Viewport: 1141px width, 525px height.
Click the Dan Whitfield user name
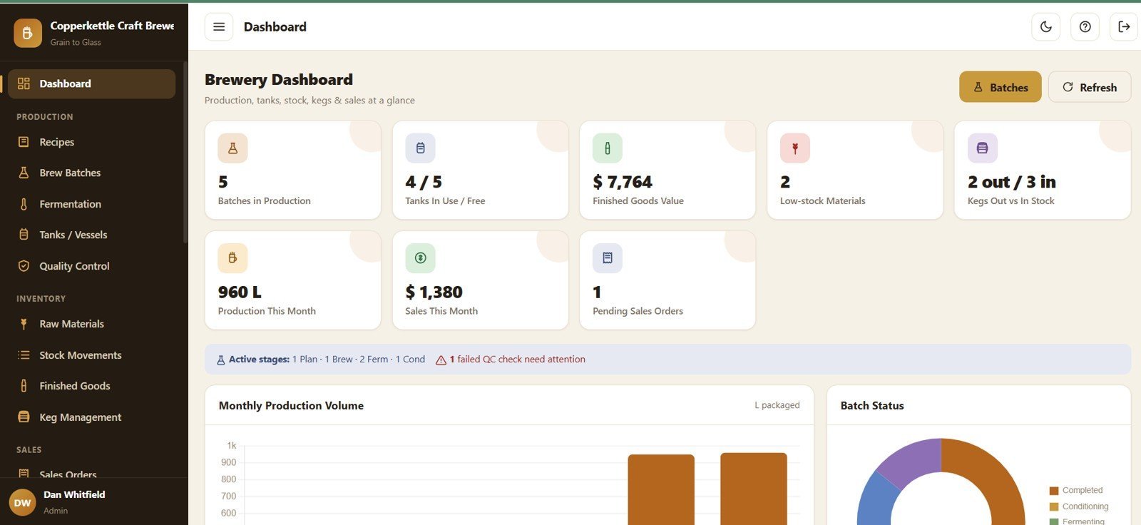pos(74,494)
